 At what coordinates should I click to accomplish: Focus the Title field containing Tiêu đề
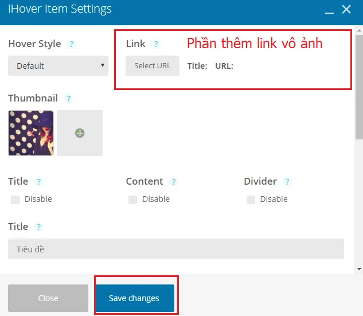coord(176,249)
